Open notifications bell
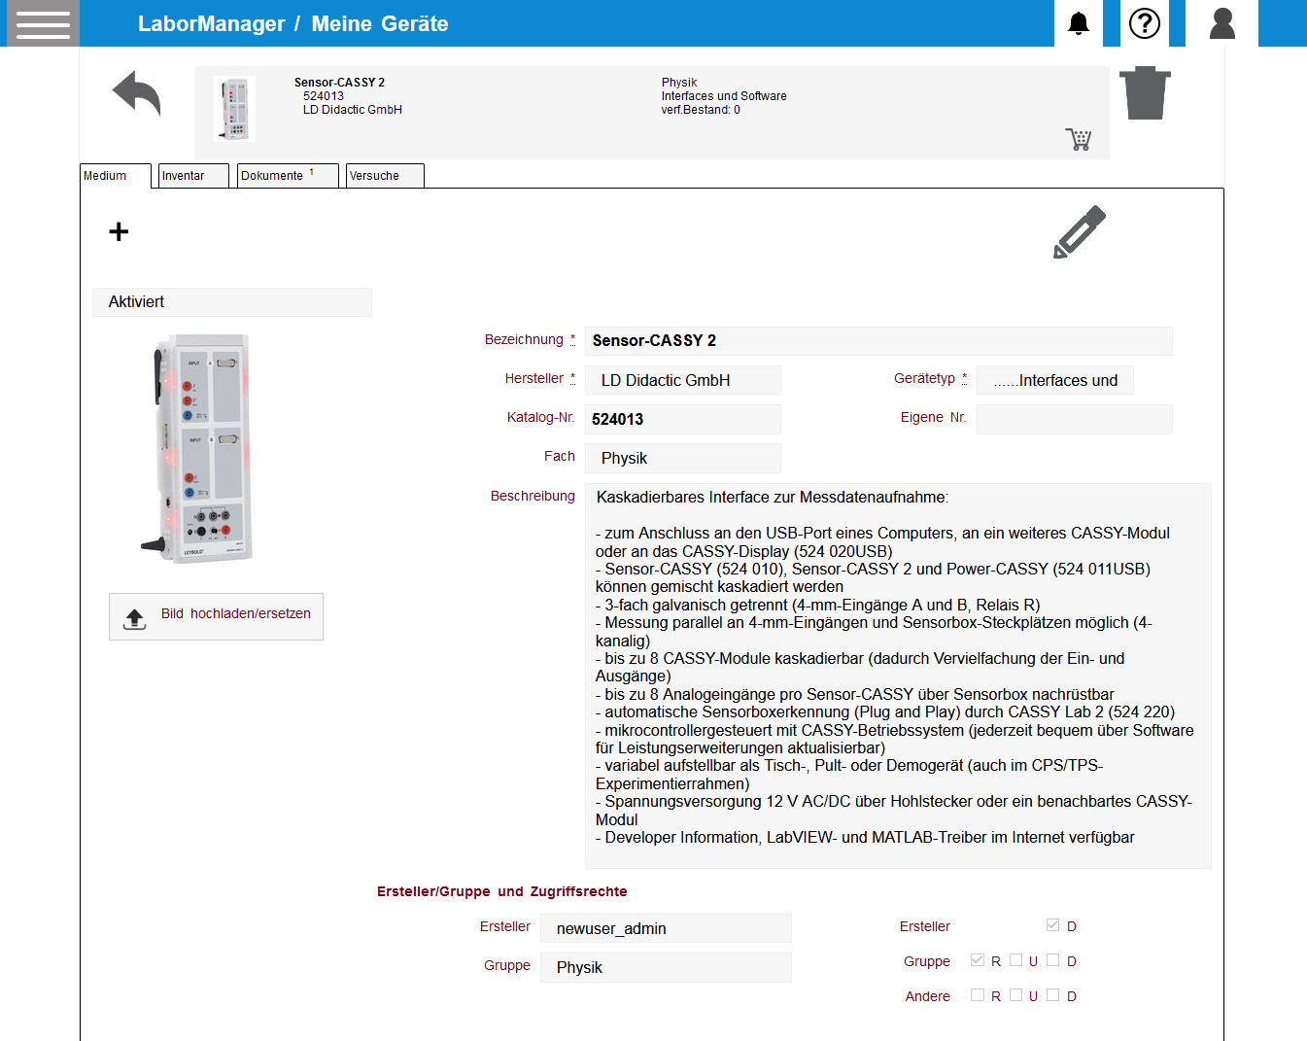The width and height of the screenshot is (1307, 1041). coord(1079,23)
